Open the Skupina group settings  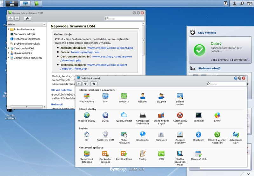click(161, 97)
